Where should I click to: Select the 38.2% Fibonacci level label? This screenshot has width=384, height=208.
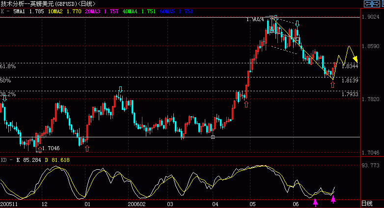tap(8, 94)
